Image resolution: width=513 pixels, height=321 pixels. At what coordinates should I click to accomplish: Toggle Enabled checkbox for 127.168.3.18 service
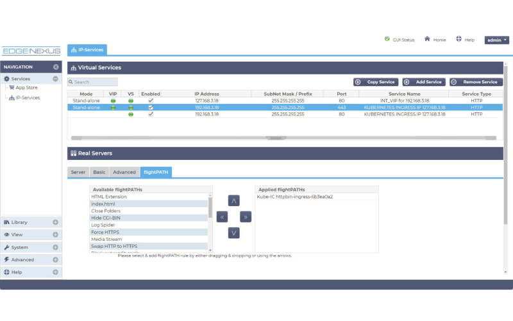click(x=151, y=101)
